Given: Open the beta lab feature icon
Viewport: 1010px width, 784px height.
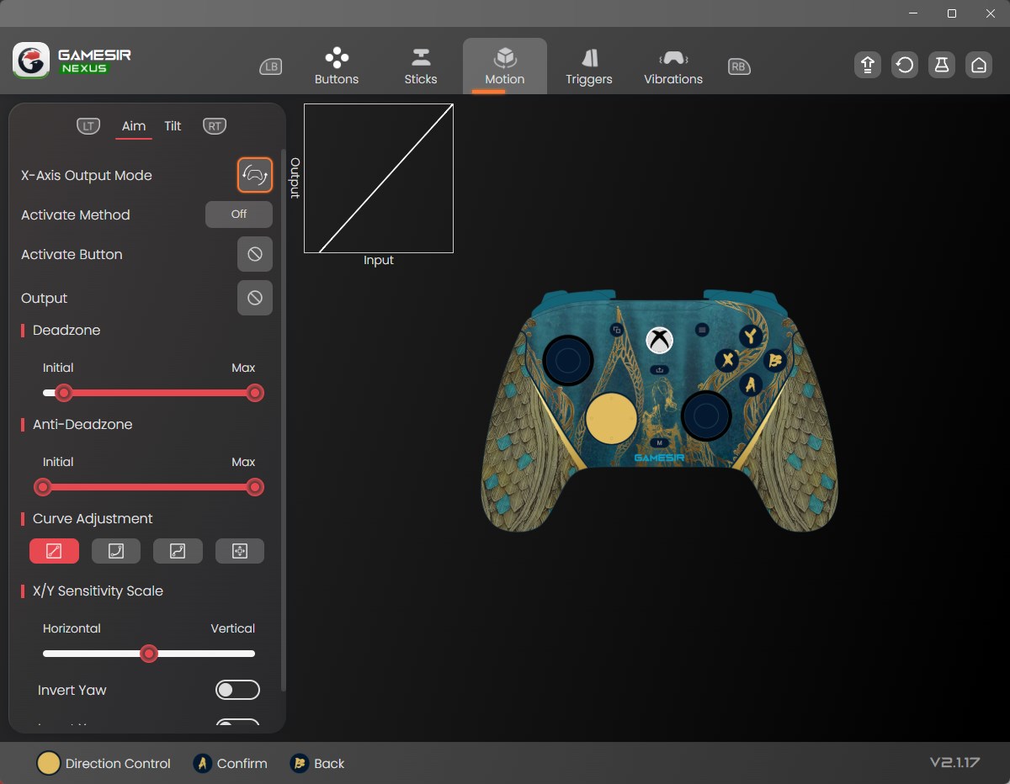Looking at the screenshot, I should point(942,65).
